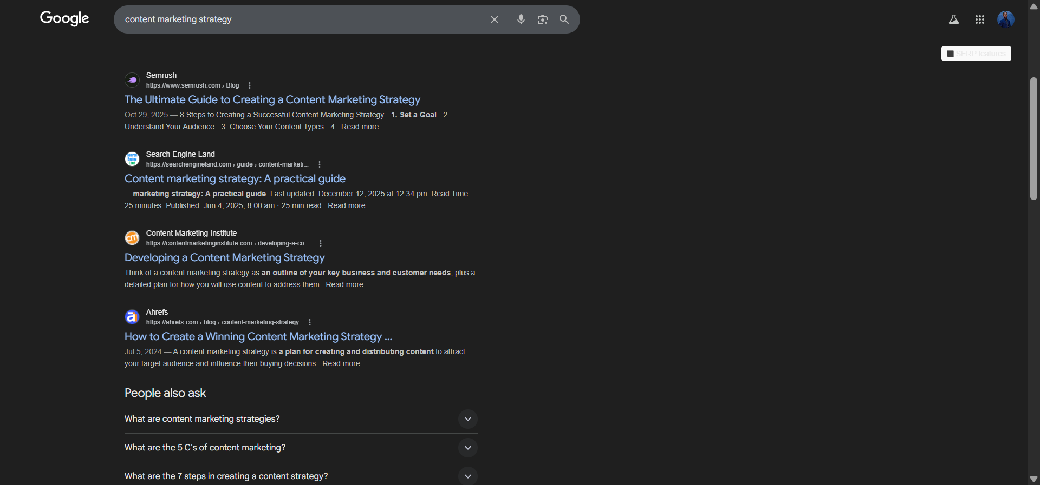This screenshot has width=1040, height=485.
Task: Start voice search with the microphone icon
Action: coord(521,19)
